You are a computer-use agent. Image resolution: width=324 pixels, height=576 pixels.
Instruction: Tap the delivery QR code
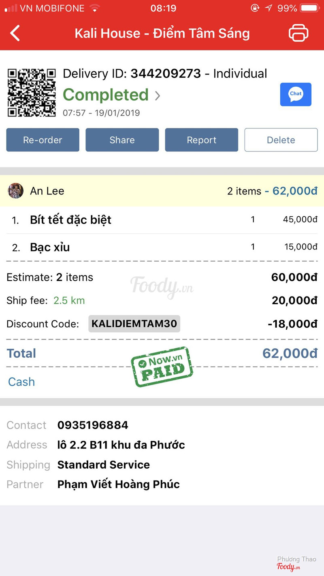pos(32,93)
